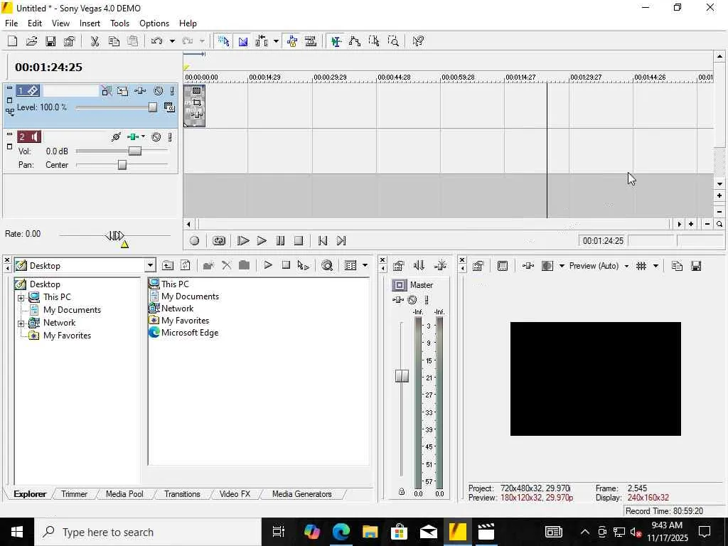The width and height of the screenshot is (728, 546).
Task: Select the Selection Edit tool
Action: (374, 41)
